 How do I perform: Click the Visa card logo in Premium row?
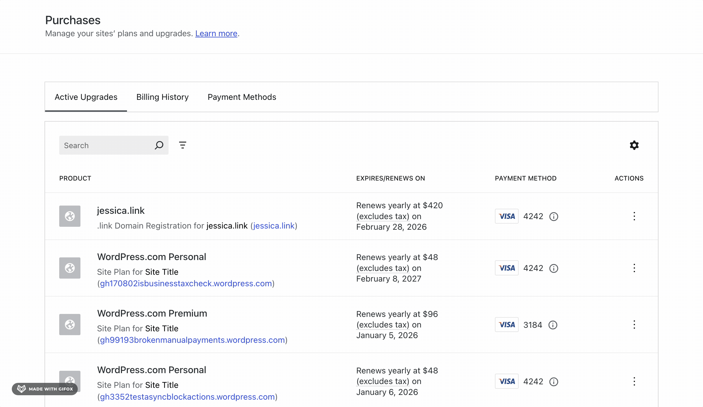(507, 325)
